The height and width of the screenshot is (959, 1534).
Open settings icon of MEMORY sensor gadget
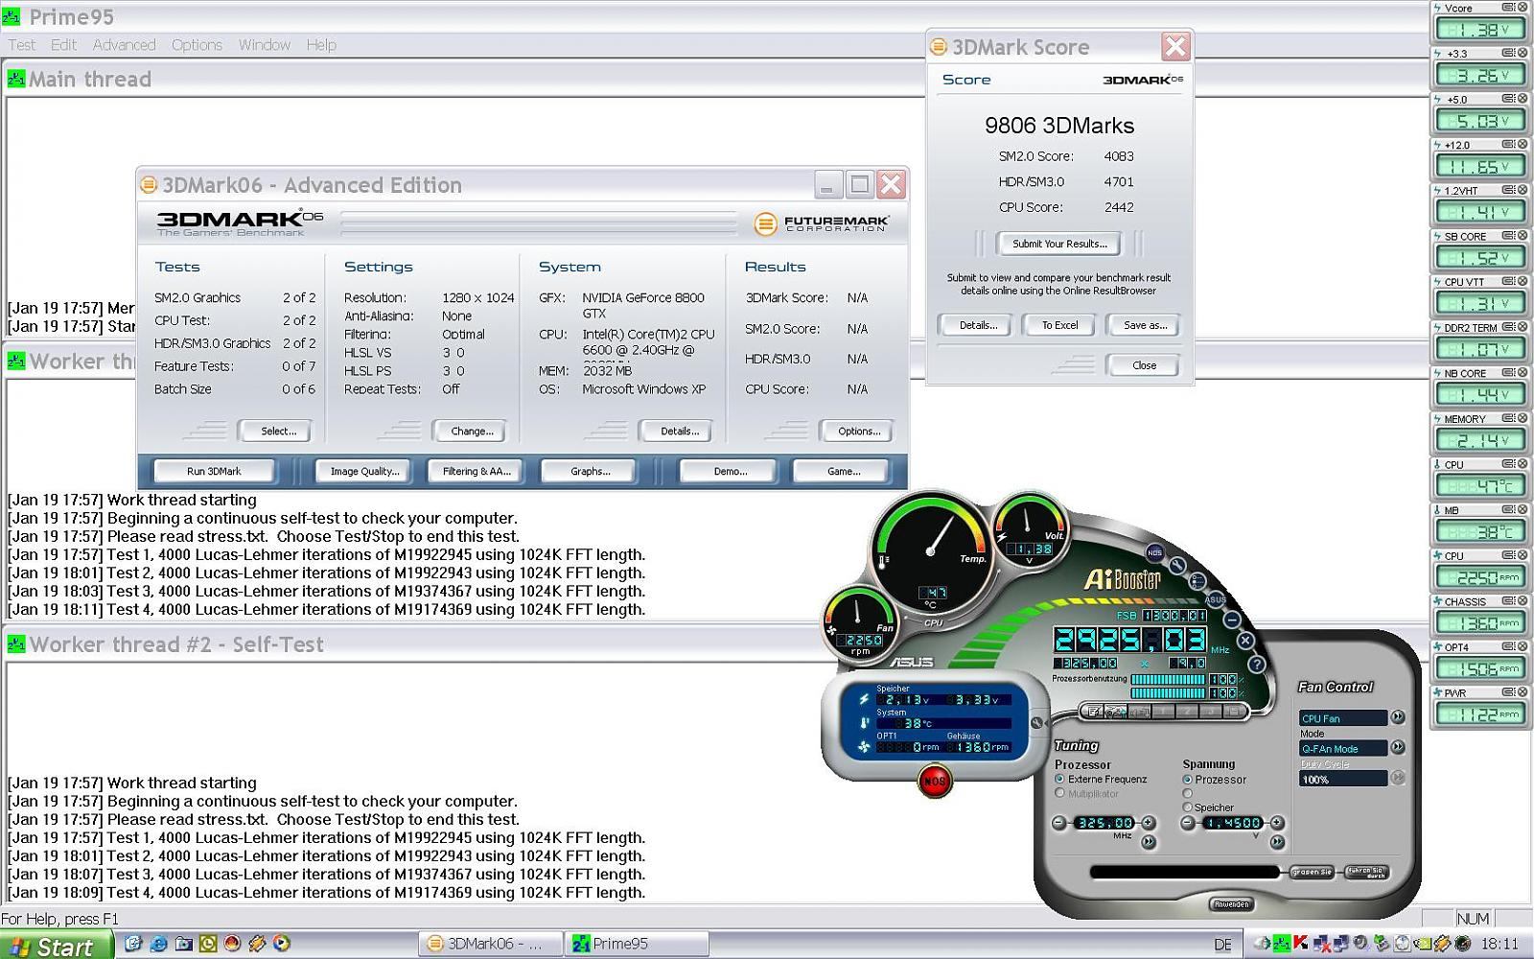coord(1509,418)
